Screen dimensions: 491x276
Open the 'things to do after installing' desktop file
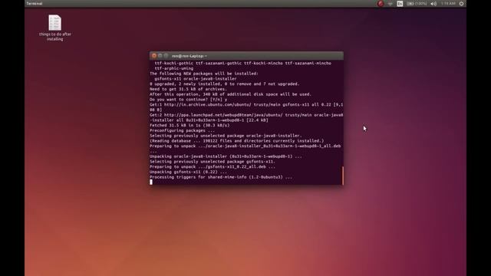pyautogui.click(x=54, y=28)
